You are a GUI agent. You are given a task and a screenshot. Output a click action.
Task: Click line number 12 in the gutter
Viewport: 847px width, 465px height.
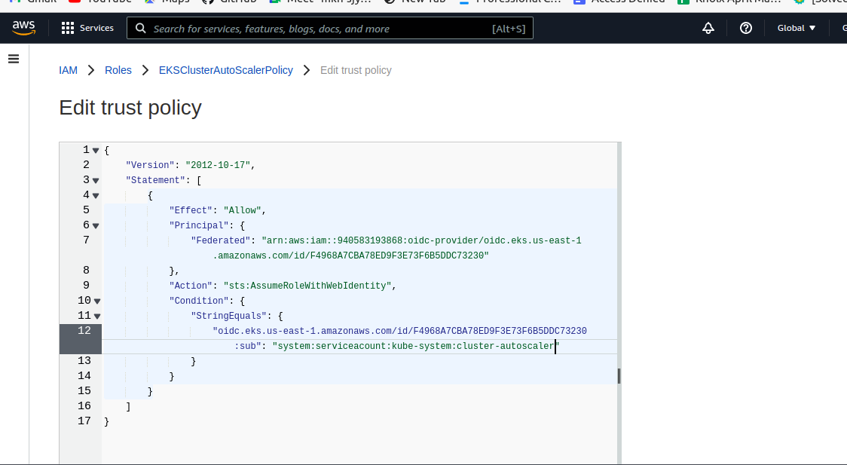[84, 331]
